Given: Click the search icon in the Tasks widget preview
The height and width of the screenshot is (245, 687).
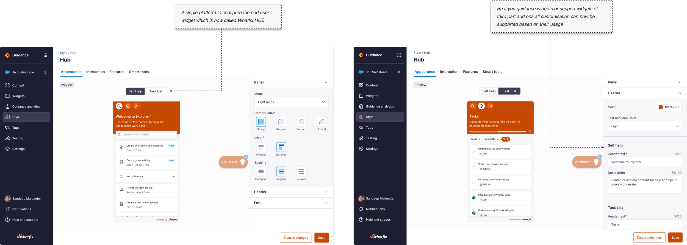Looking at the screenshot, I should 473,106.
